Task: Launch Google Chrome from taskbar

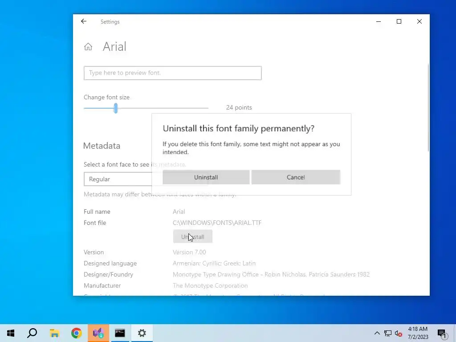Action: point(77,333)
